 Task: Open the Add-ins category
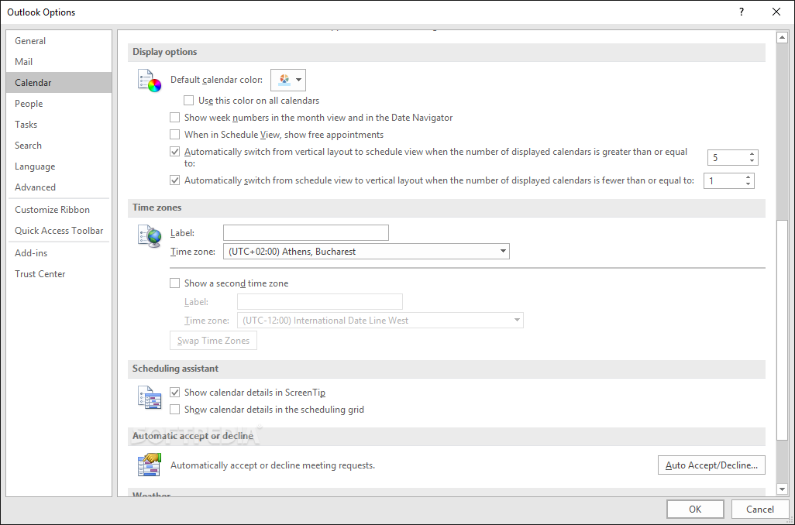click(59, 253)
